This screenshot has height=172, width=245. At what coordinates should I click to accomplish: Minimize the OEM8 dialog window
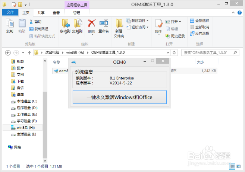[145, 61]
